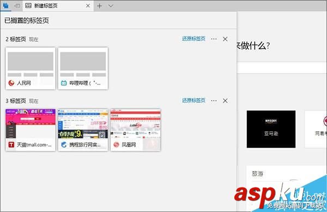Close the 新建标签页 tab

click(x=88, y=6)
